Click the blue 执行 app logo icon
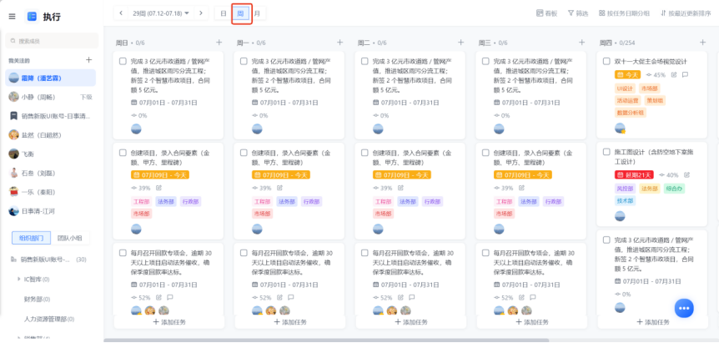 pyautogui.click(x=32, y=17)
